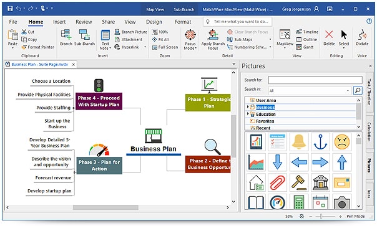Switch to Timeline view
Image resolution: width=377 pixels, height=226 pixels.
pyautogui.click(x=307, y=32)
